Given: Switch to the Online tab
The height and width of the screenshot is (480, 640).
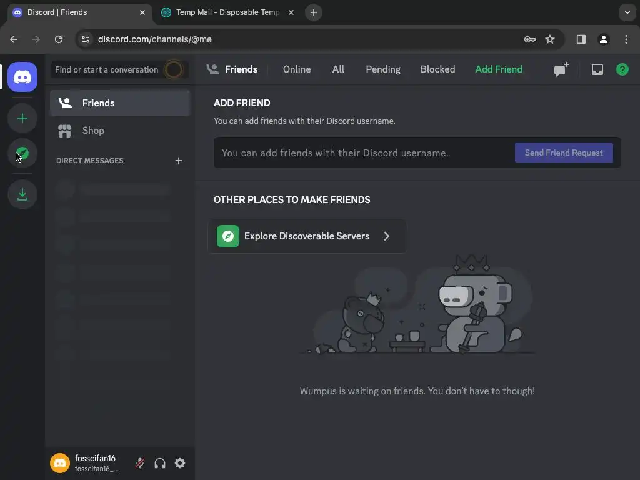Looking at the screenshot, I should point(297,69).
